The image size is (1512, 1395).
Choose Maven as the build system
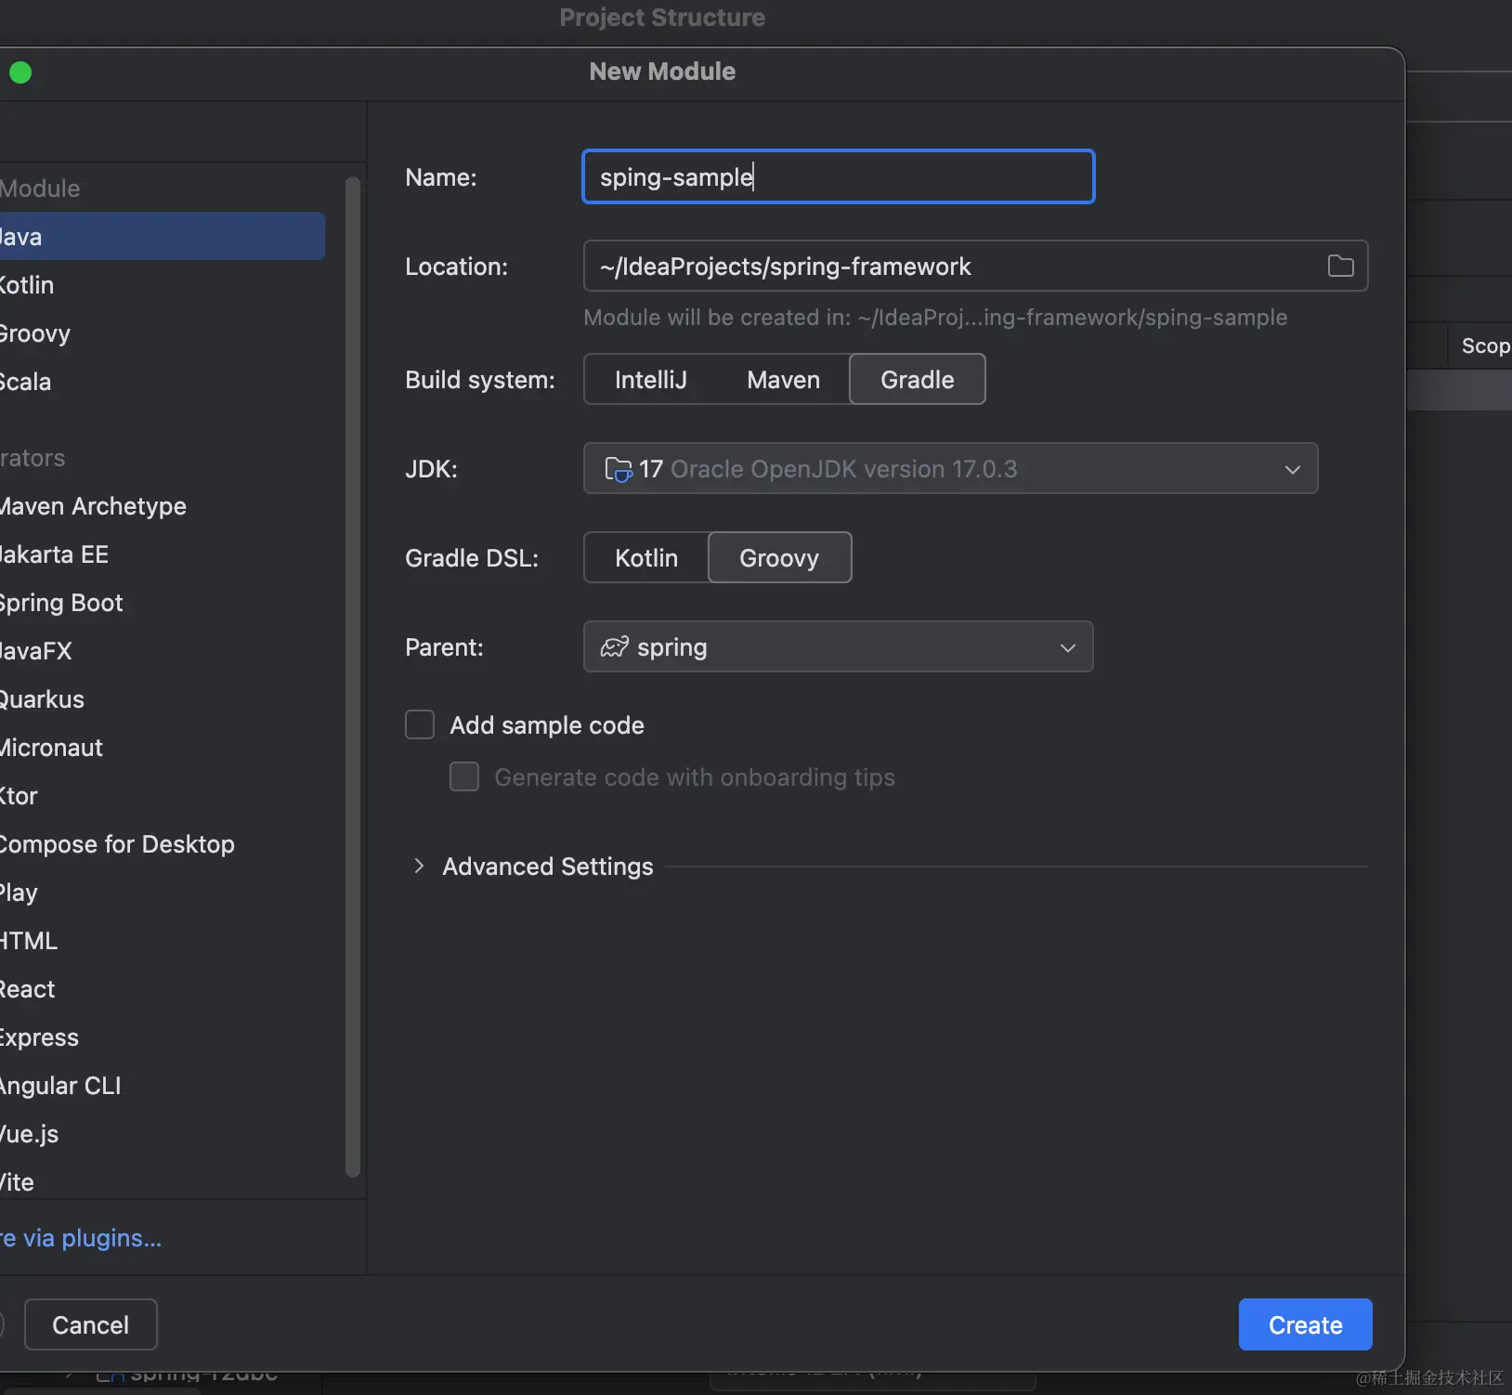(x=783, y=380)
